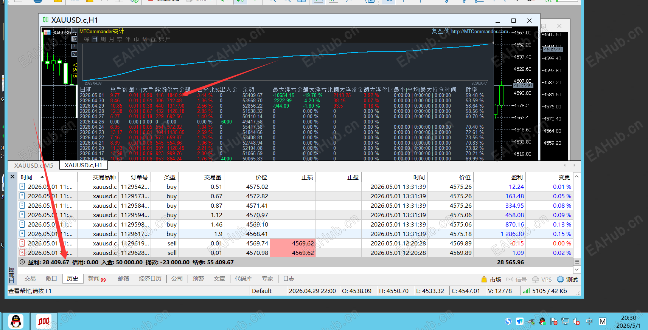Select the 月 monthly statistics view
The height and width of the screenshot is (330, 648).
pos(111,39)
